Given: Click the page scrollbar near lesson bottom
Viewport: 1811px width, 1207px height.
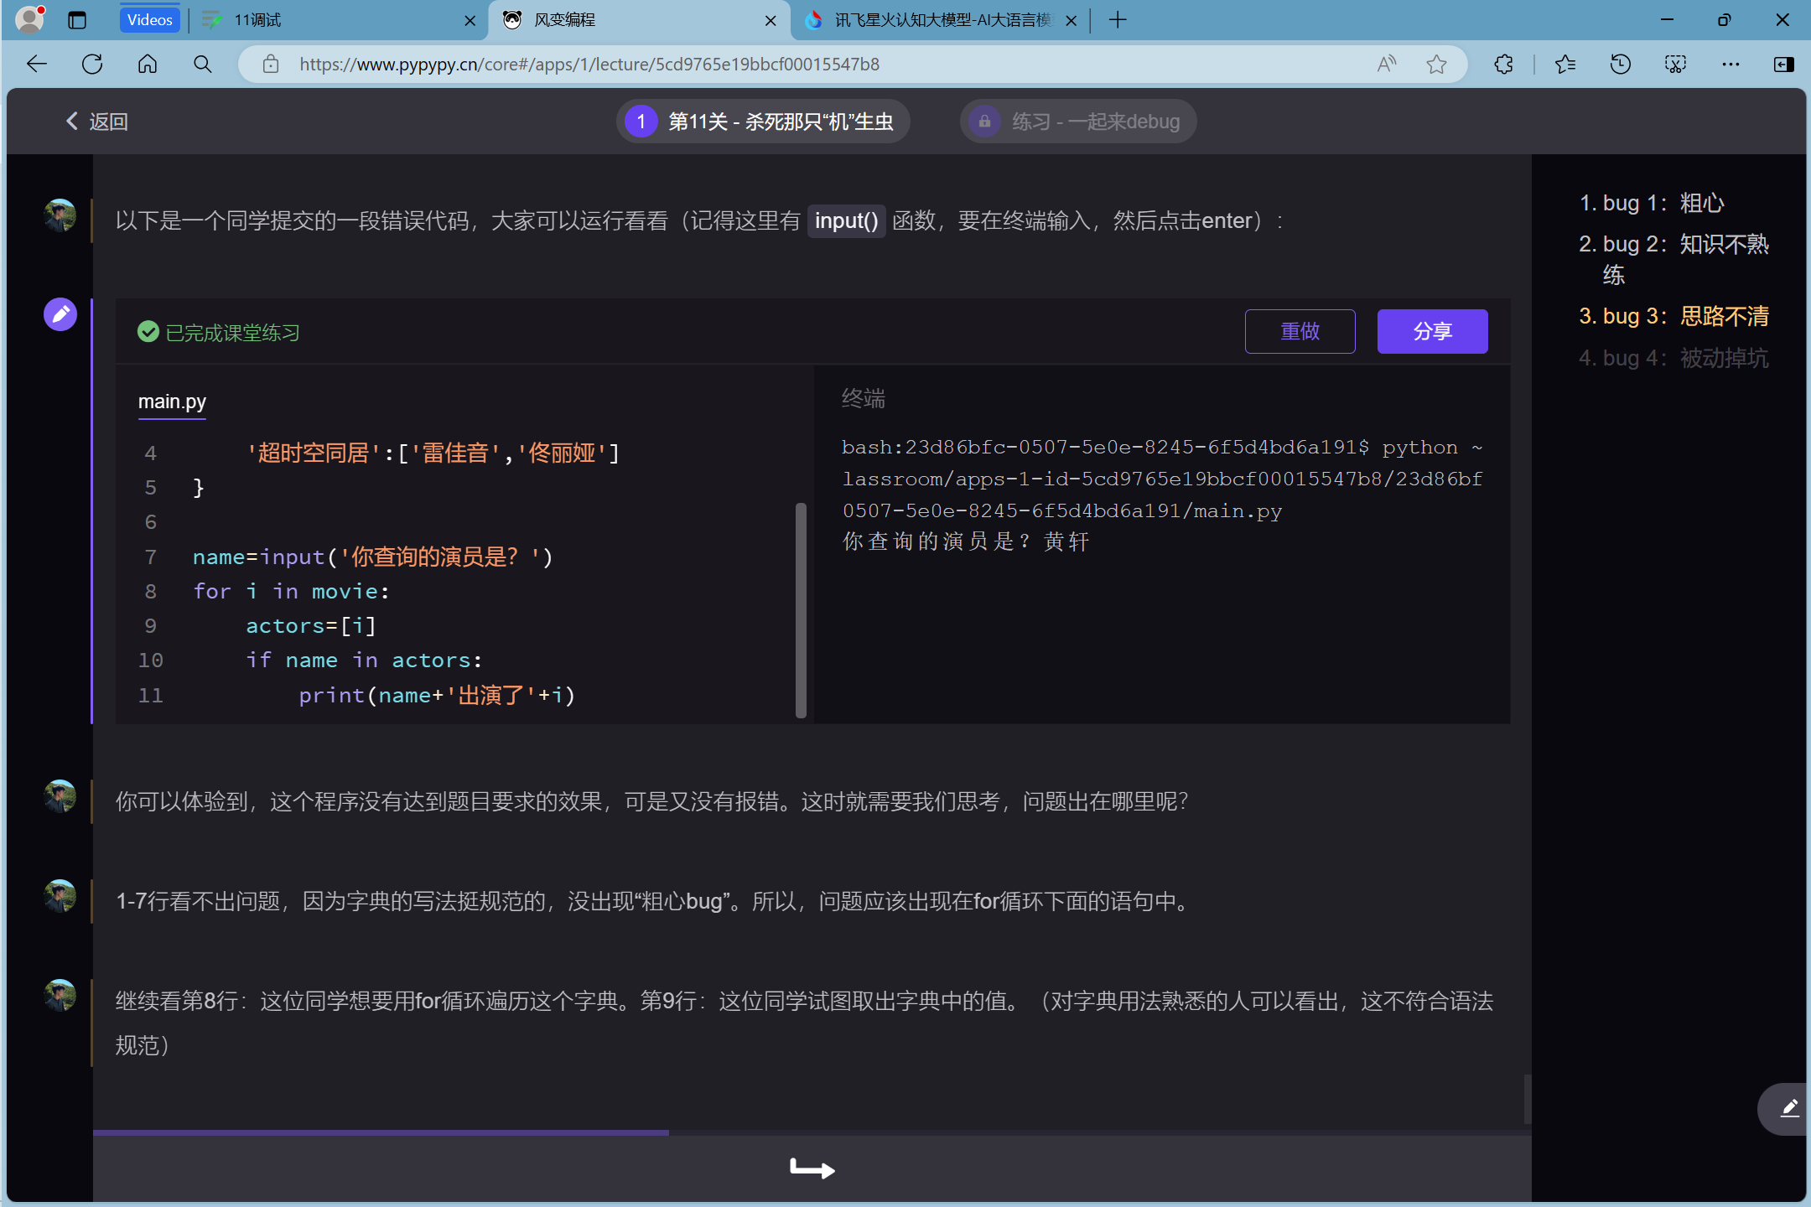Looking at the screenshot, I should tap(1527, 1098).
